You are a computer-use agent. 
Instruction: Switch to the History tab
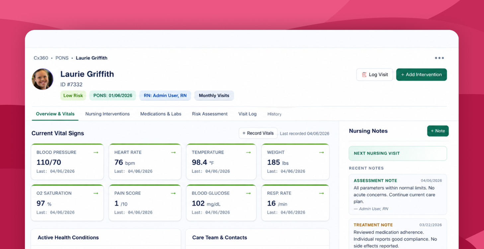point(275,114)
